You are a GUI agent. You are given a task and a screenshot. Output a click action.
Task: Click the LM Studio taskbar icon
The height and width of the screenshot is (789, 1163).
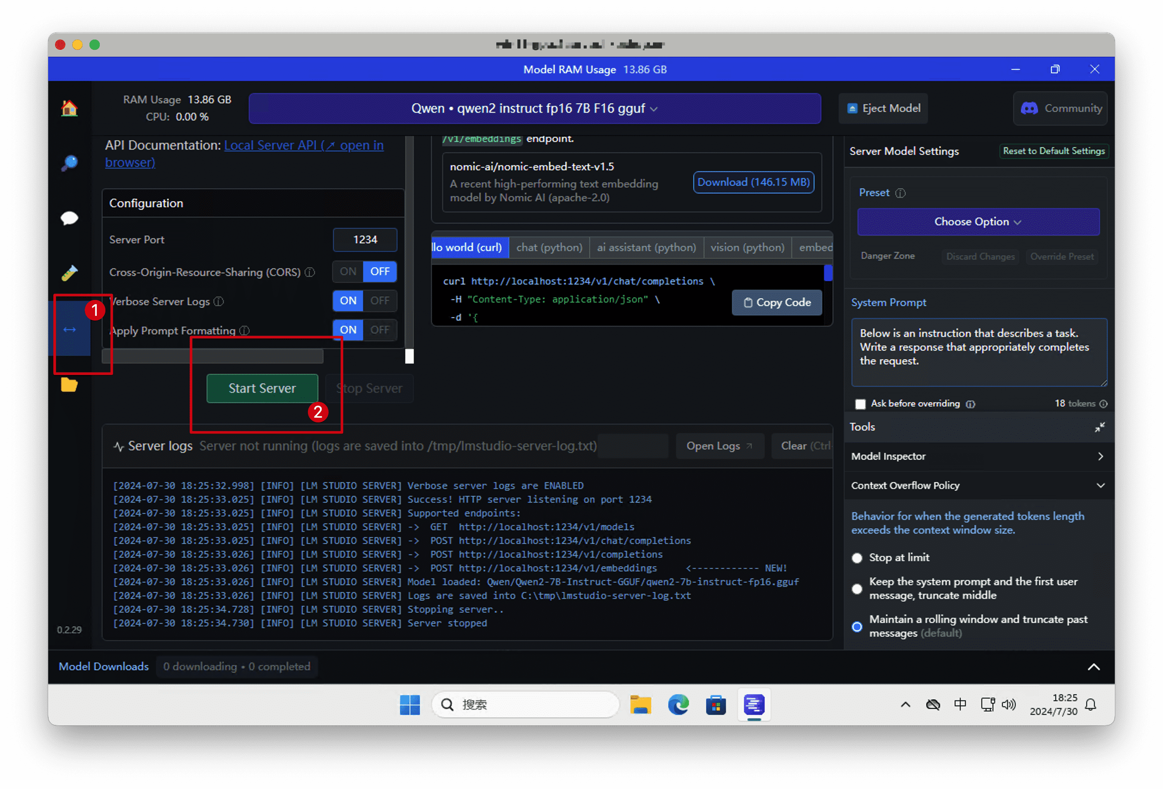(x=754, y=704)
